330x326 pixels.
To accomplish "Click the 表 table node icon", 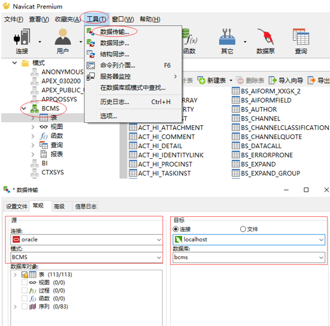I will point(44,117).
